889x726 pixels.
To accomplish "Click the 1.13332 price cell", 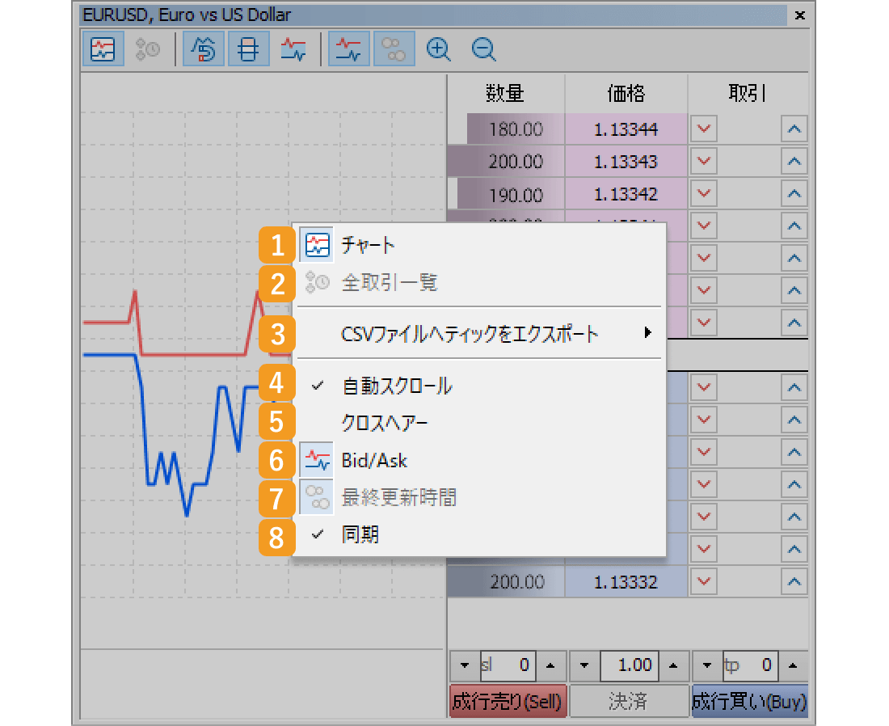I will [x=626, y=581].
